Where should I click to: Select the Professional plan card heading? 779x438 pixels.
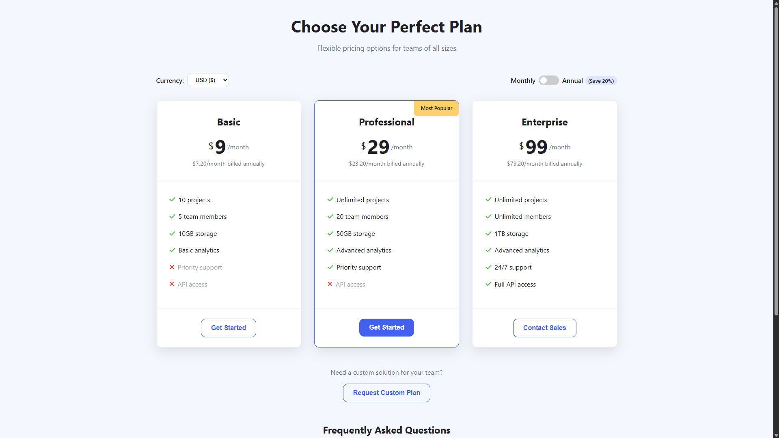[x=386, y=122]
